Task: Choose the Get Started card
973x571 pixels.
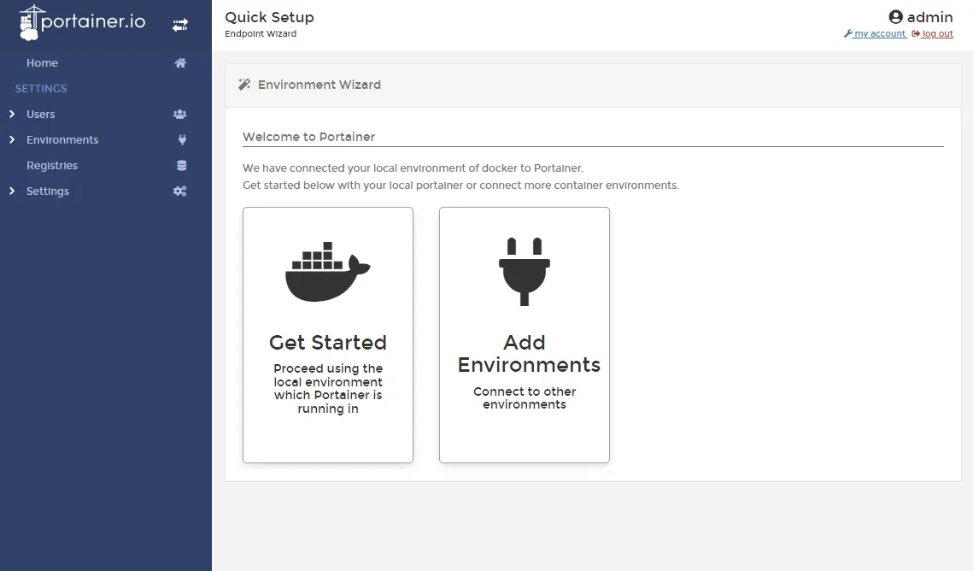Action: tap(328, 335)
